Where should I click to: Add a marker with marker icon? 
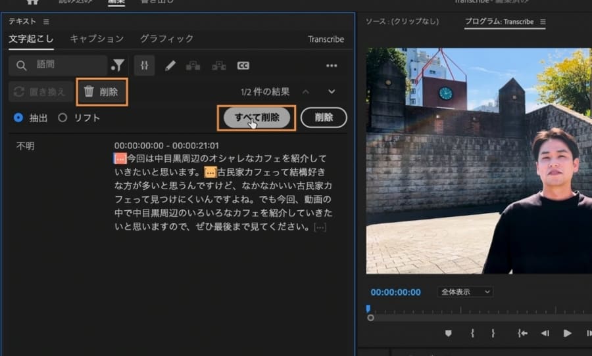coord(448,334)
